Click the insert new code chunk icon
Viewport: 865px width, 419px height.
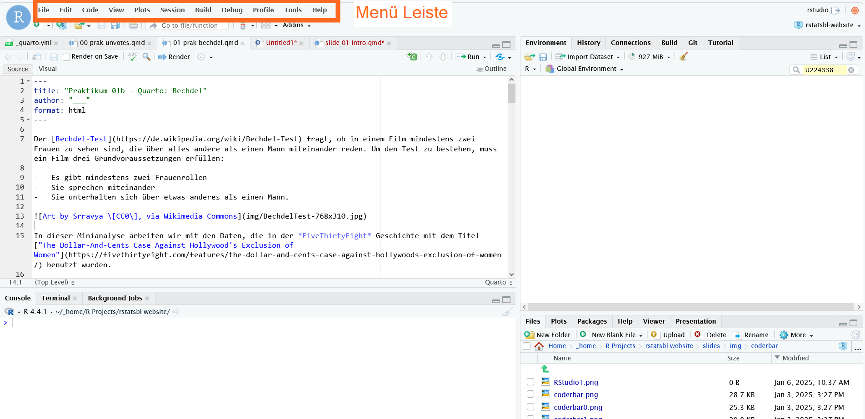click(x=412, y=57)
